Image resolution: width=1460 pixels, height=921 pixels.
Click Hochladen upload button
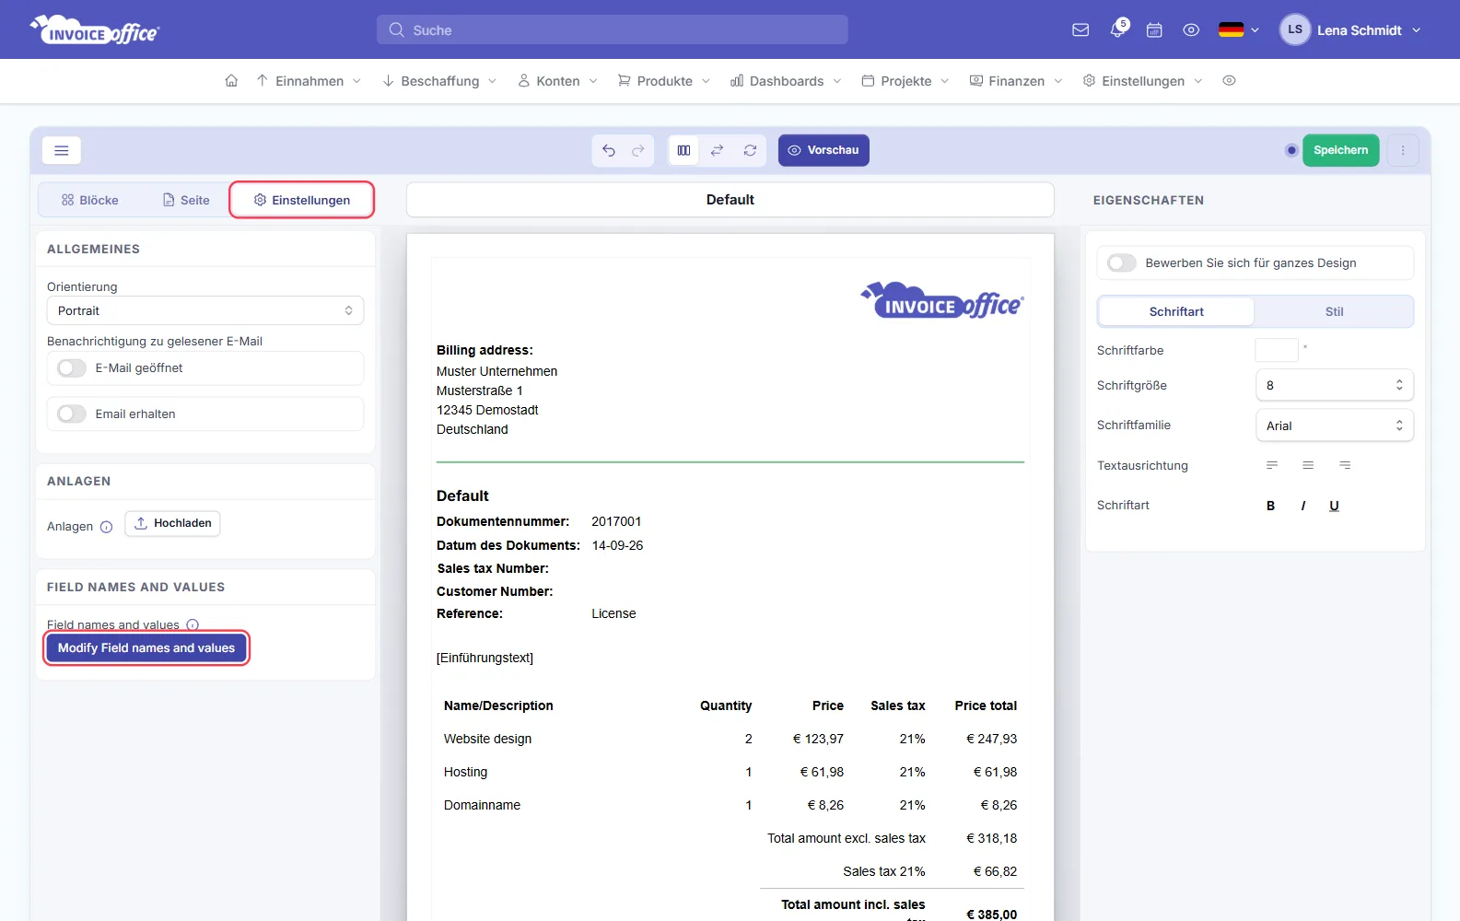[173, 523]
